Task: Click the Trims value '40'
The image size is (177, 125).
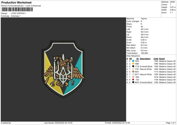Action: 142,27
